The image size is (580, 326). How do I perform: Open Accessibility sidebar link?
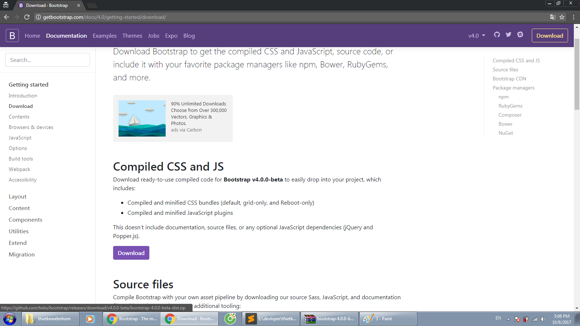click(x=22, y=180)
